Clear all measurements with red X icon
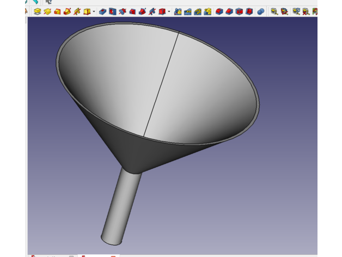 [x=306, y=11]
